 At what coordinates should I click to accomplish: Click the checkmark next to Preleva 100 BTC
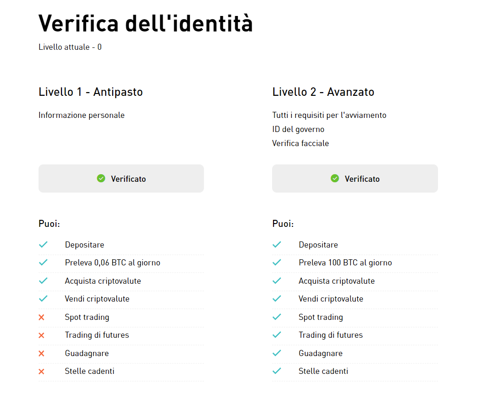[277, 263]
